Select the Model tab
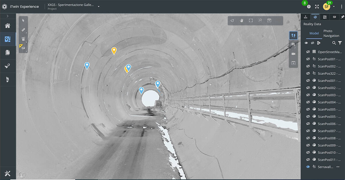The width and height of the screenshot is (345, 180). pyautogui.click(x=314, y=33)
